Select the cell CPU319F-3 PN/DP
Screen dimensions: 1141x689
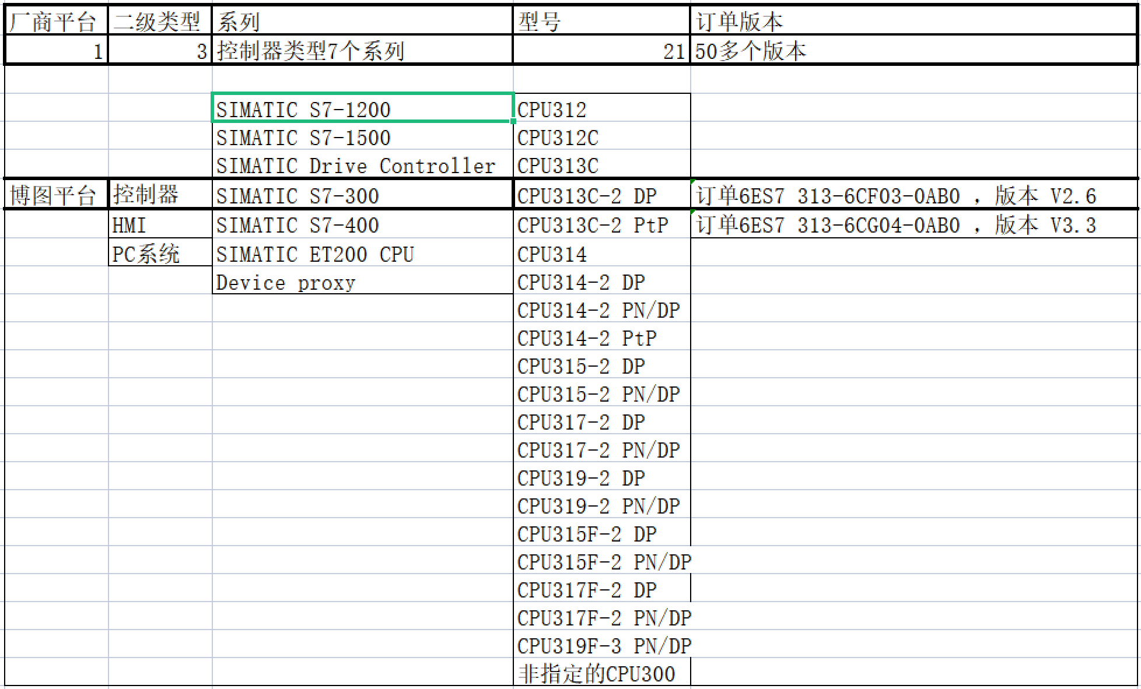click(601, 644)
